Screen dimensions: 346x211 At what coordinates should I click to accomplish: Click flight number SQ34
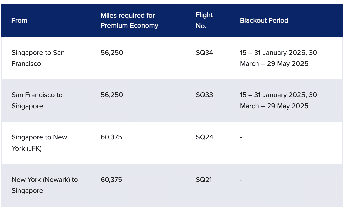click(x=204, y=53)
